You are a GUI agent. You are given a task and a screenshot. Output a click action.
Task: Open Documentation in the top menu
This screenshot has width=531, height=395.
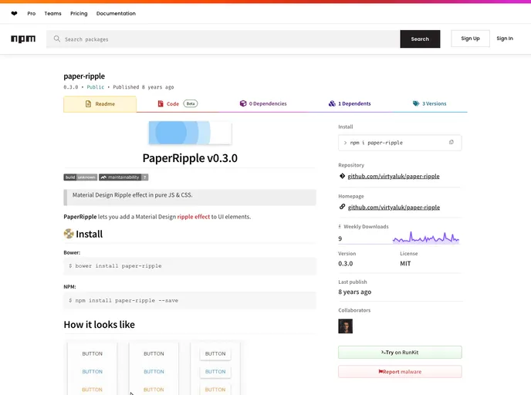tap(116, 14)
